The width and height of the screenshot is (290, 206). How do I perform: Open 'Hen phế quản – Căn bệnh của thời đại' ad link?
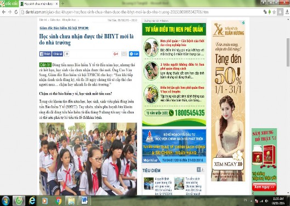(182, 43)
